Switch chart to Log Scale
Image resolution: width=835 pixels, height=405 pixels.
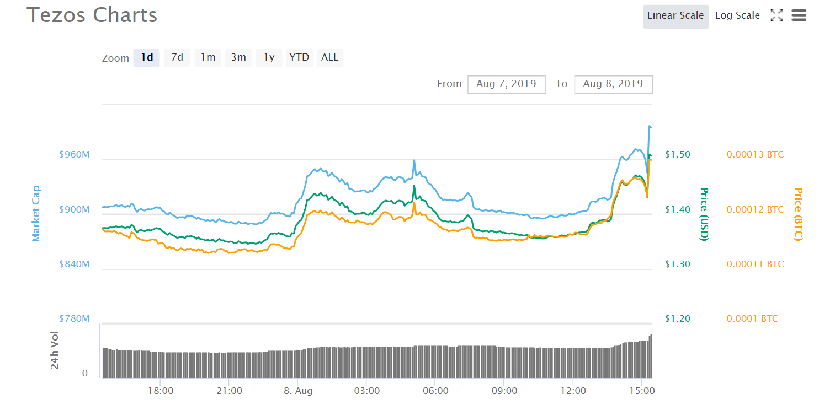tap(737, 16)
